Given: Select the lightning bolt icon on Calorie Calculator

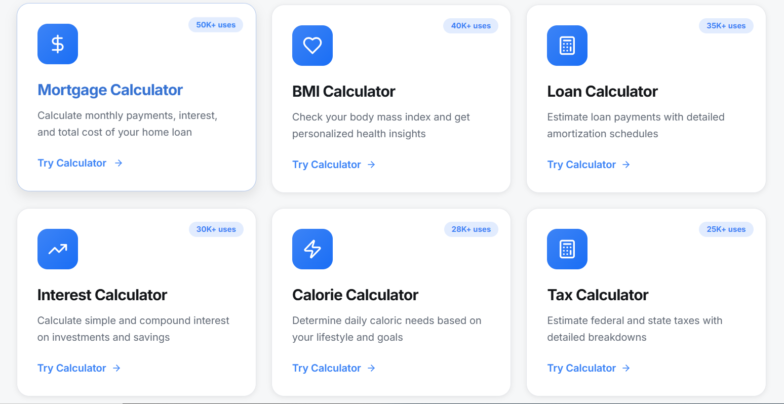Looking at the screenshot, I should 312,249.
